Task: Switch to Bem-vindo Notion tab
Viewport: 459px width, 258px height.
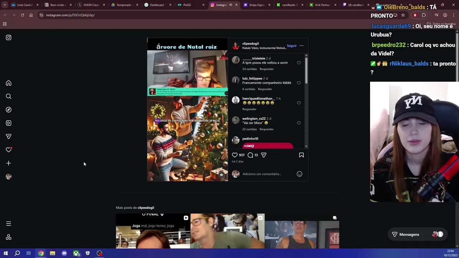Action: pos(57,5)
